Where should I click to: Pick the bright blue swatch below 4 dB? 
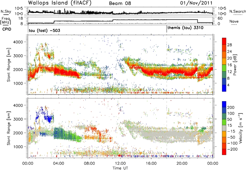(x=224, y=88)
